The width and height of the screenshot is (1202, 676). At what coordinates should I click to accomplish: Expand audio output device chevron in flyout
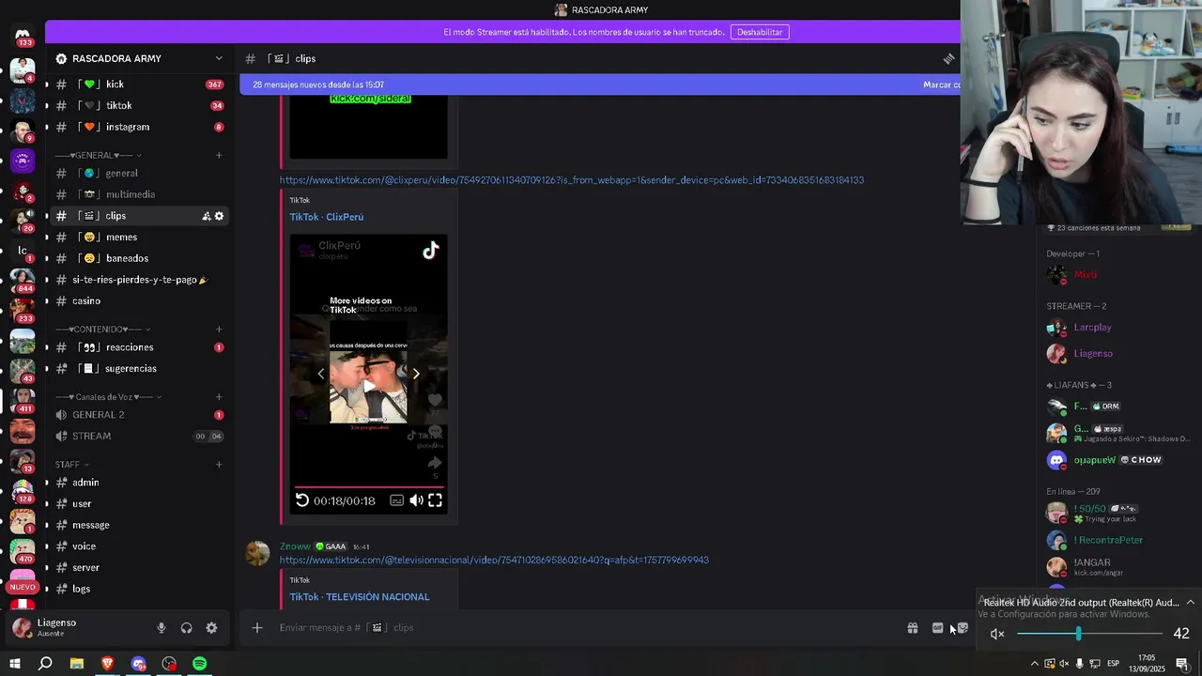[1190, 603]
